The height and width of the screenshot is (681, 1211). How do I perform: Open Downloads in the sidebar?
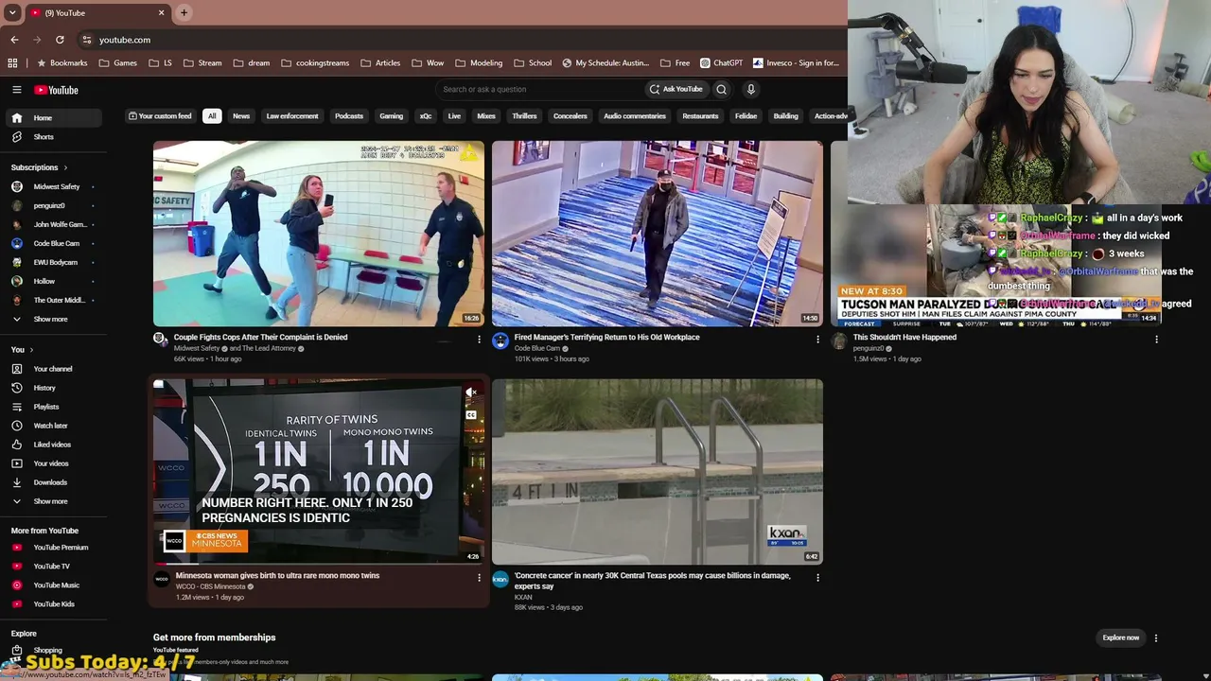coord(52,482)
